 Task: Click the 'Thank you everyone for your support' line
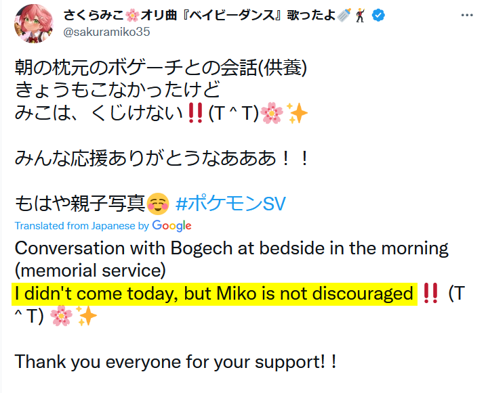pos(176,363)
